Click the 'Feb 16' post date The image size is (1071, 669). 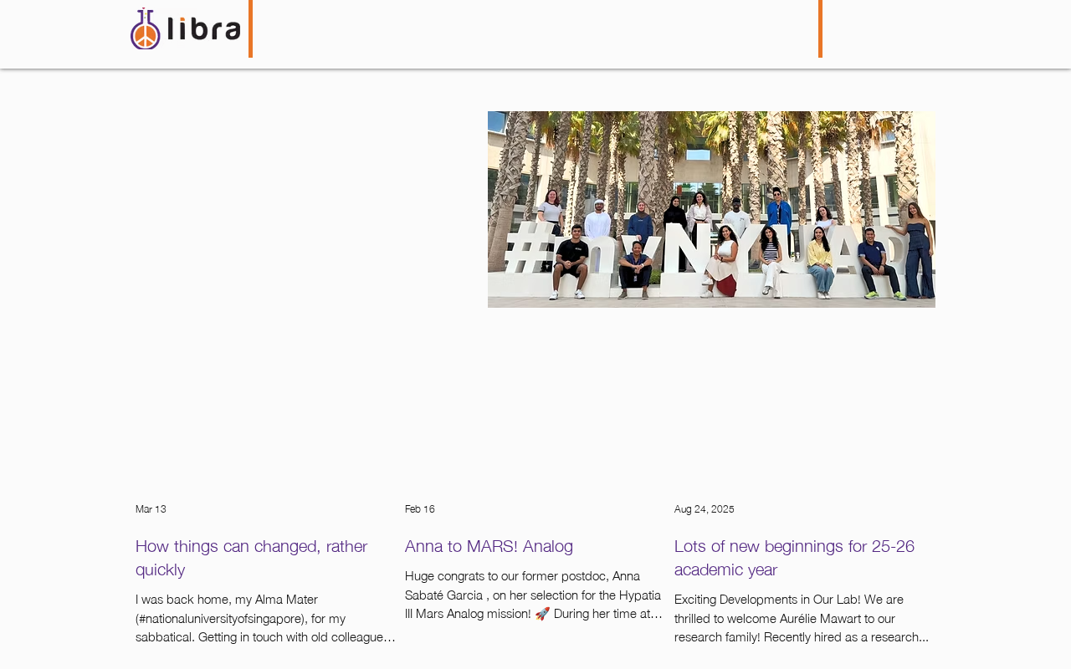[420, 509]
